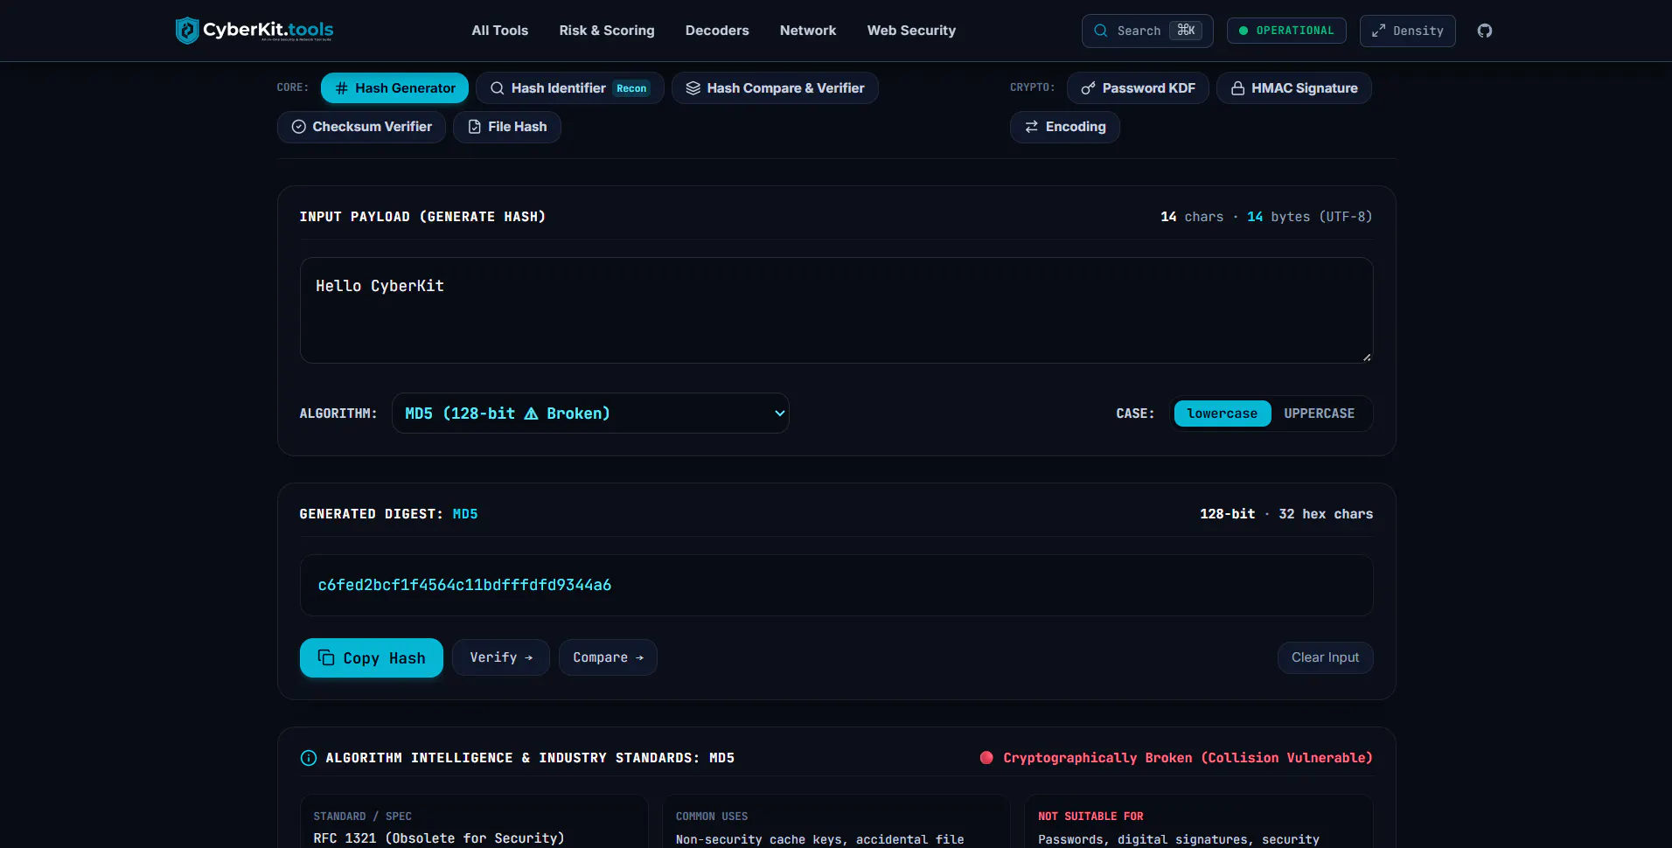Open the File Hash tab
Image resolution: width=1672 pixels, height=848 pixels.
tap(506, 127)
